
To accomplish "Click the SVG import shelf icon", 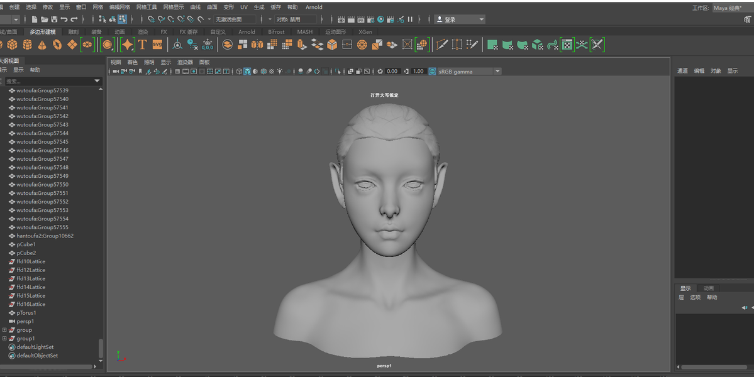I will (x=157, y=45).
